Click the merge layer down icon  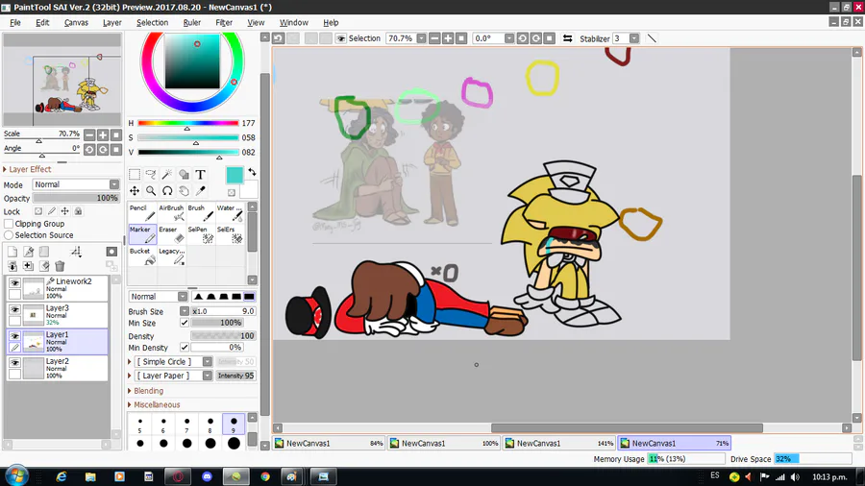[x=12, y=266]
